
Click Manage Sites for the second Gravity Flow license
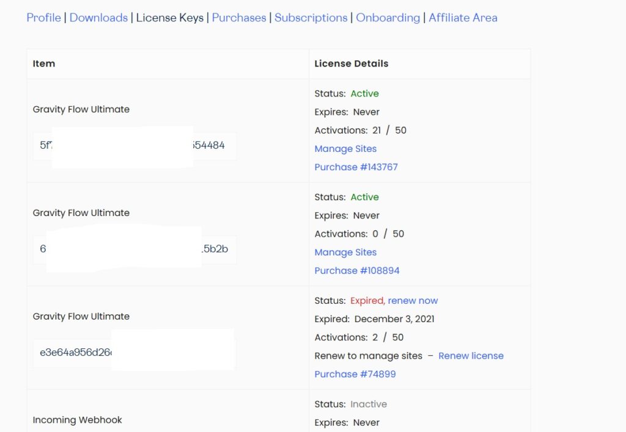coord(345,252)
